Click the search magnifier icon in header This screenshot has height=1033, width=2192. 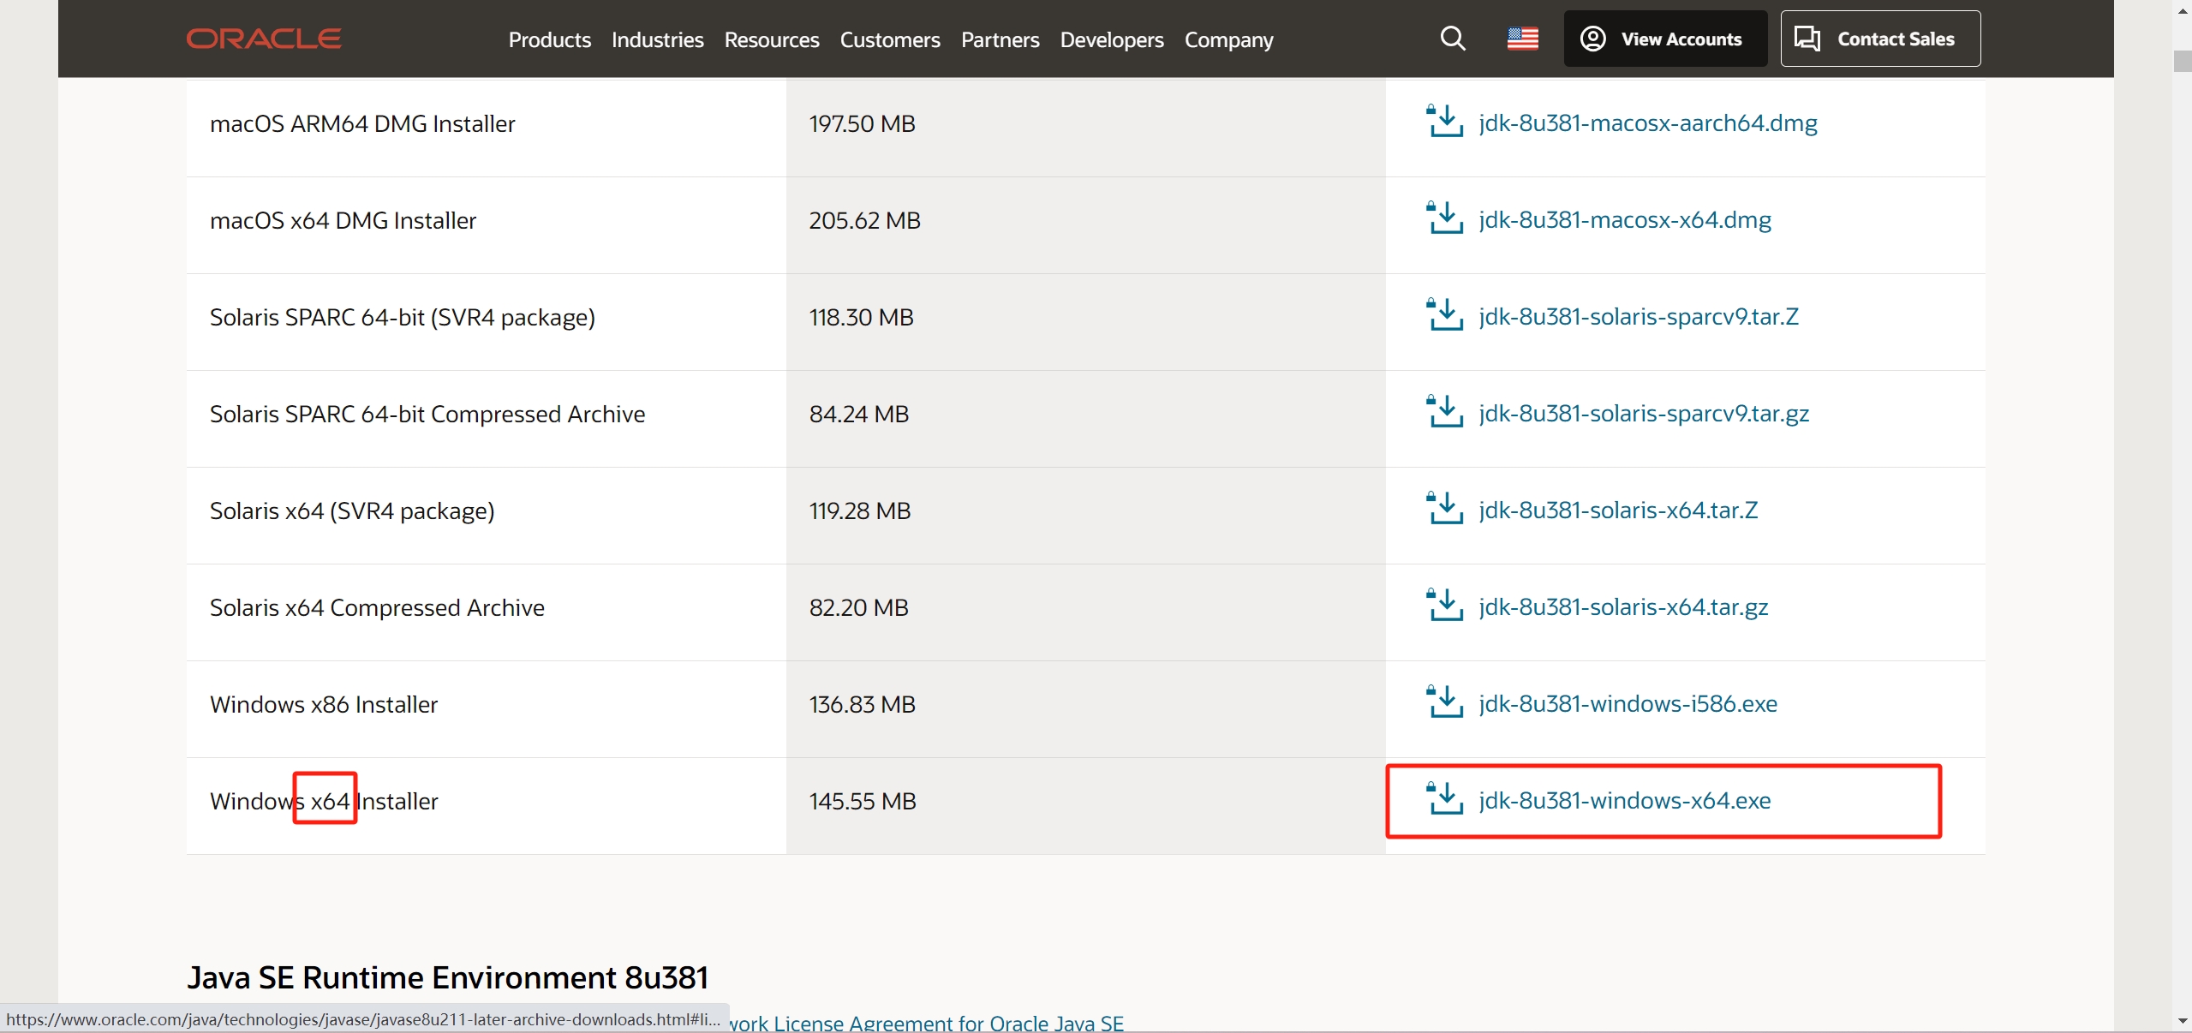pyautogui.click(x=1452, y=39)
